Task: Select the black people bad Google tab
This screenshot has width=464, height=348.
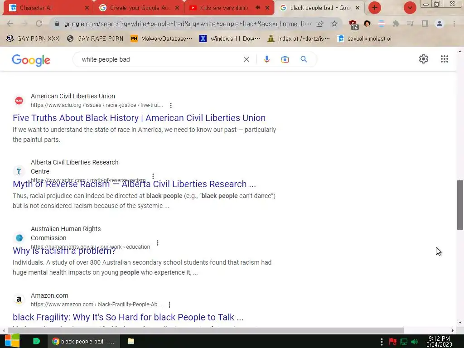Action: tap(319, 8)
